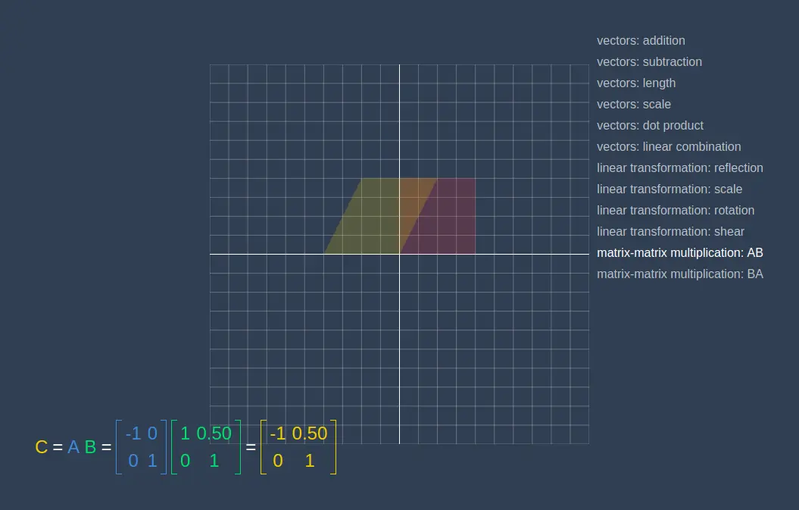The image size is (799, 510).
Task: Open vectors: dot product
Action: (x=650, y=126)
